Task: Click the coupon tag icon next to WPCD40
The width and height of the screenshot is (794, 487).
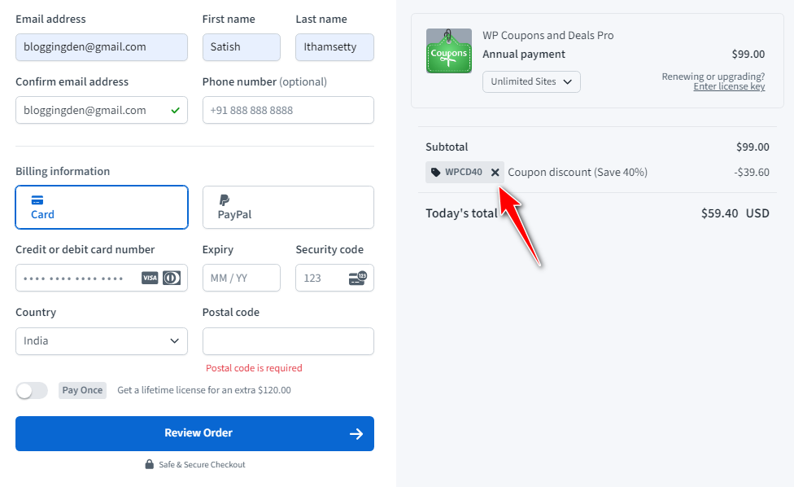Action: [x=436, y=172]
